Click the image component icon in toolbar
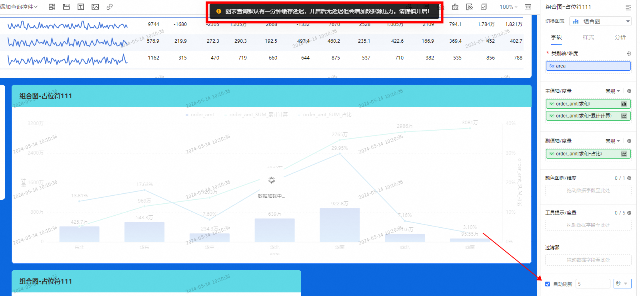This screenshot has width=640, height=296. coord(95,7)
